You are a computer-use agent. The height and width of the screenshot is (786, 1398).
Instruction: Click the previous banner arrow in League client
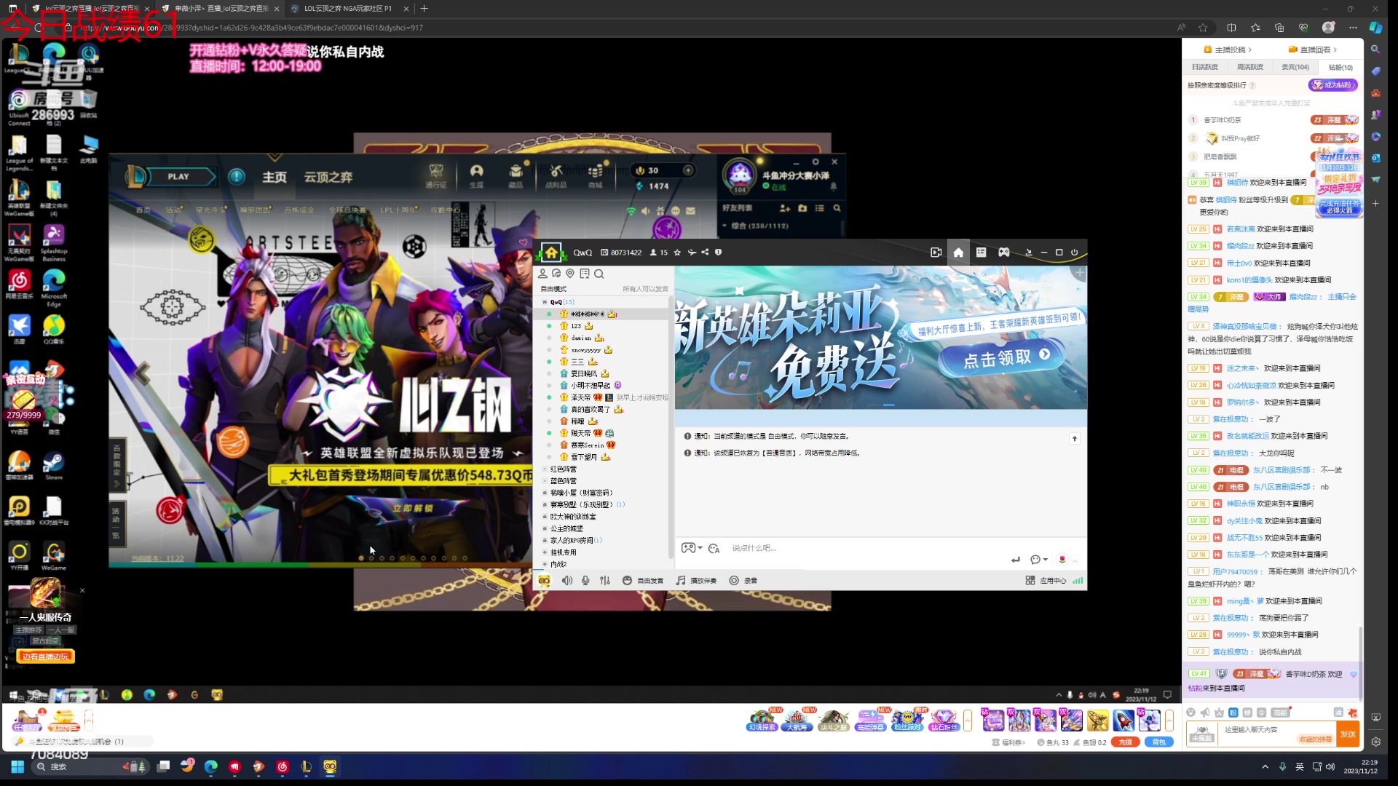[x=143, y=373]
